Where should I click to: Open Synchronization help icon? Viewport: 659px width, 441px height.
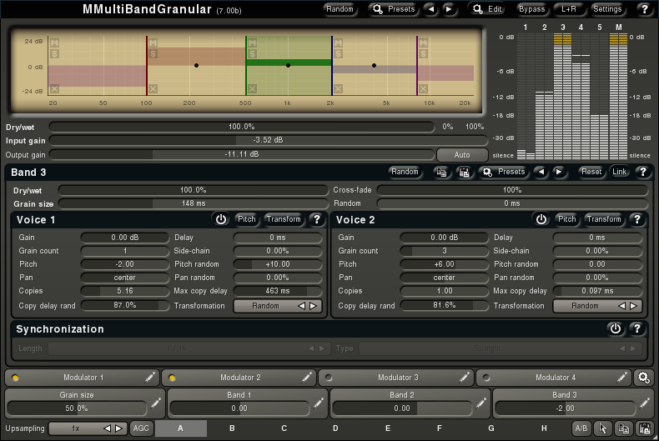(x=637, y=328)
